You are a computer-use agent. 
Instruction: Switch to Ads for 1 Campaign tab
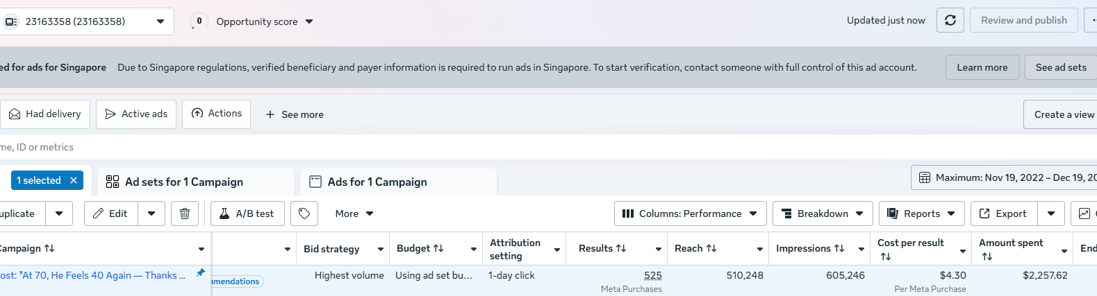[x=377, y=182]
